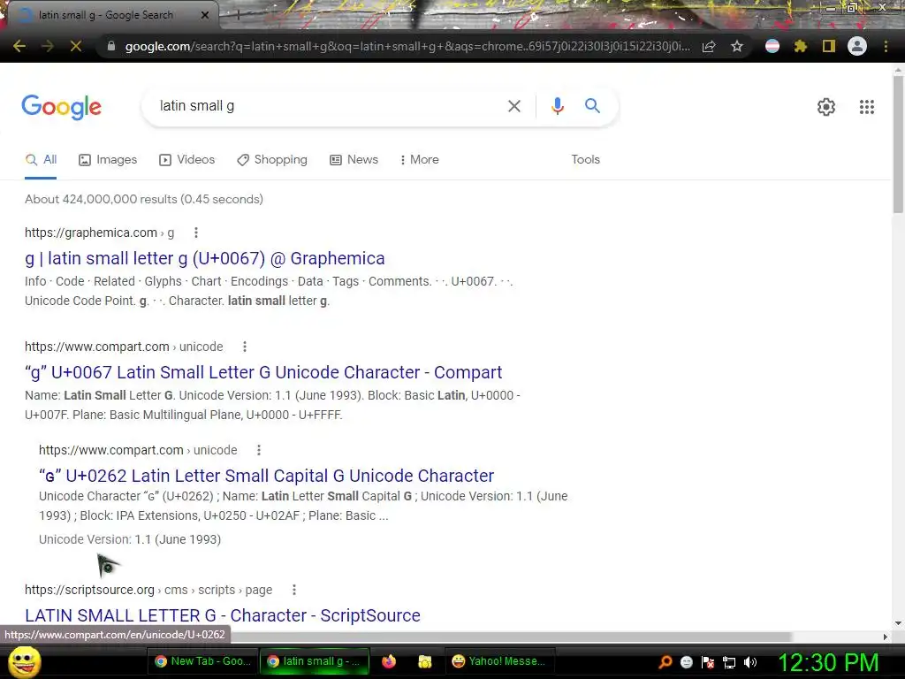
Task: Open Chrome three-dot menu
Action: (x=886, y=46)
